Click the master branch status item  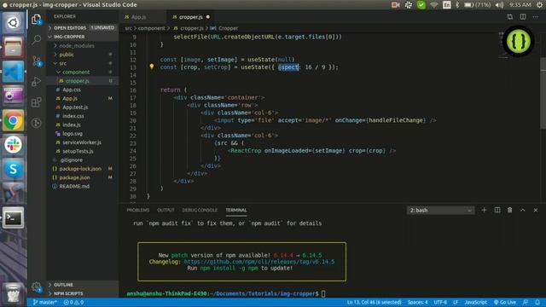[44, 302]
